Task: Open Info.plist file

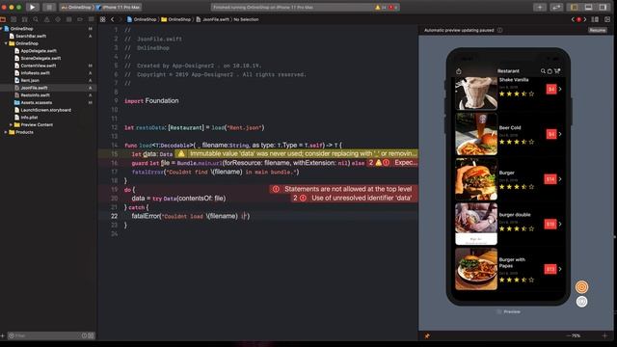Action: (29, 118)
